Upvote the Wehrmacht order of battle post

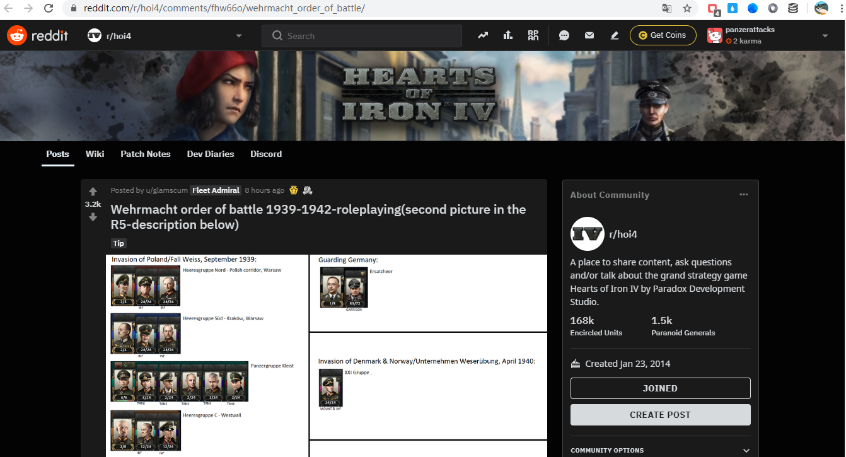coord(93,192)
